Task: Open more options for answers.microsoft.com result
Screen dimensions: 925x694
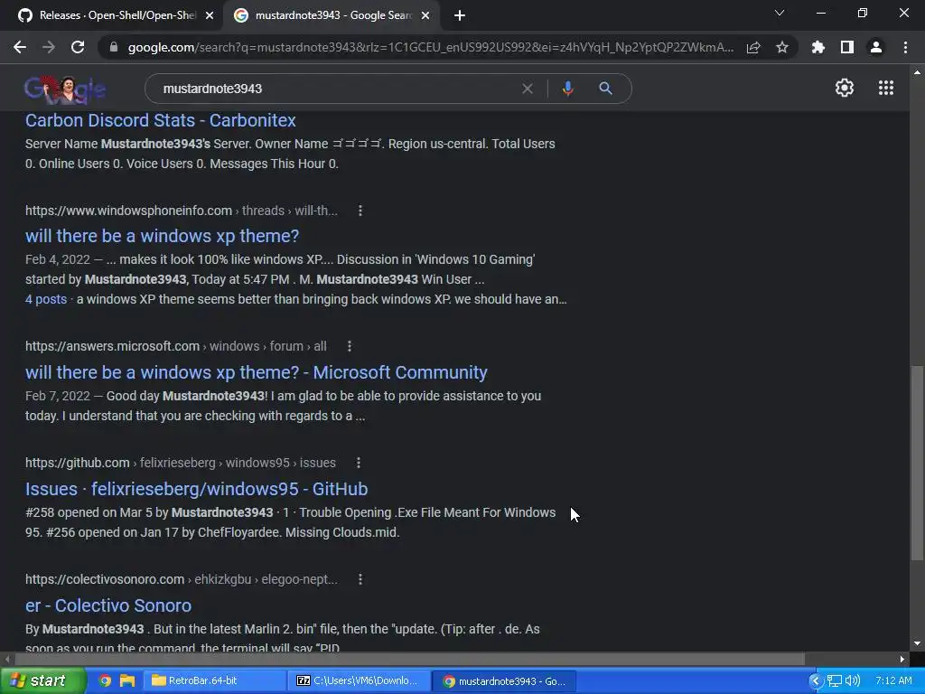Action: [x=350, y=346]
